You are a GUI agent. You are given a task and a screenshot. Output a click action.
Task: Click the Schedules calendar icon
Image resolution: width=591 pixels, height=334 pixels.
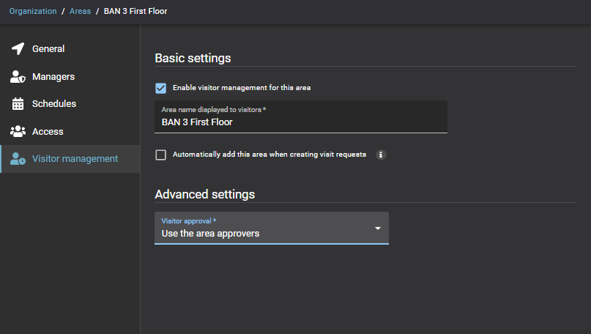pyautogui.click(x=18, y=104)
